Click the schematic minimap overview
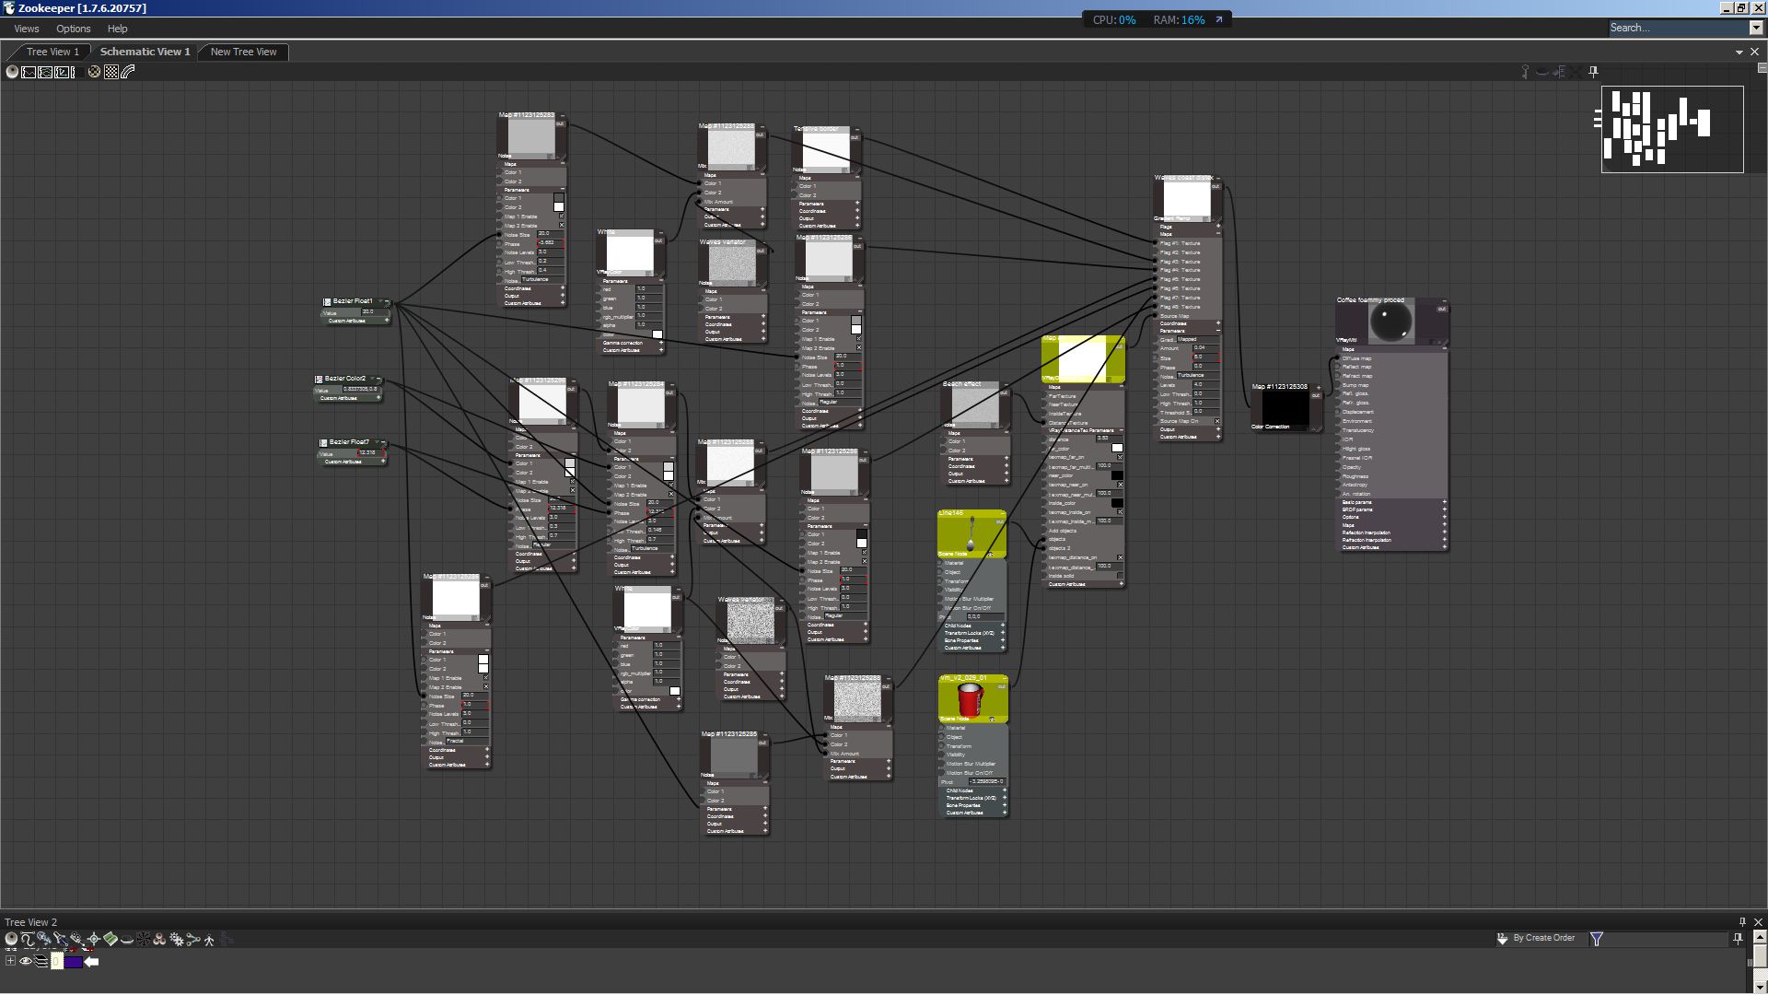1768x995 pixels. click(x=1671, y=129)
